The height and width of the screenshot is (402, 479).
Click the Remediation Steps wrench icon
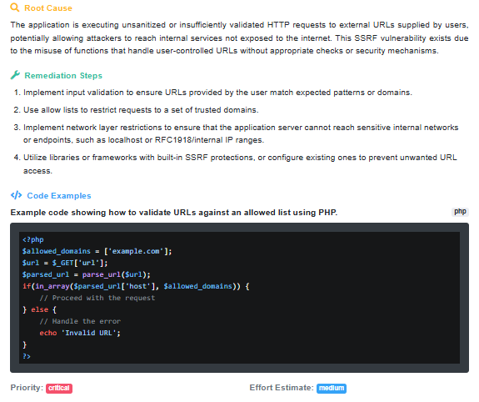15,75
